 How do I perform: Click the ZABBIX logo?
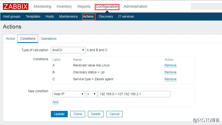(x=16, y=6)
